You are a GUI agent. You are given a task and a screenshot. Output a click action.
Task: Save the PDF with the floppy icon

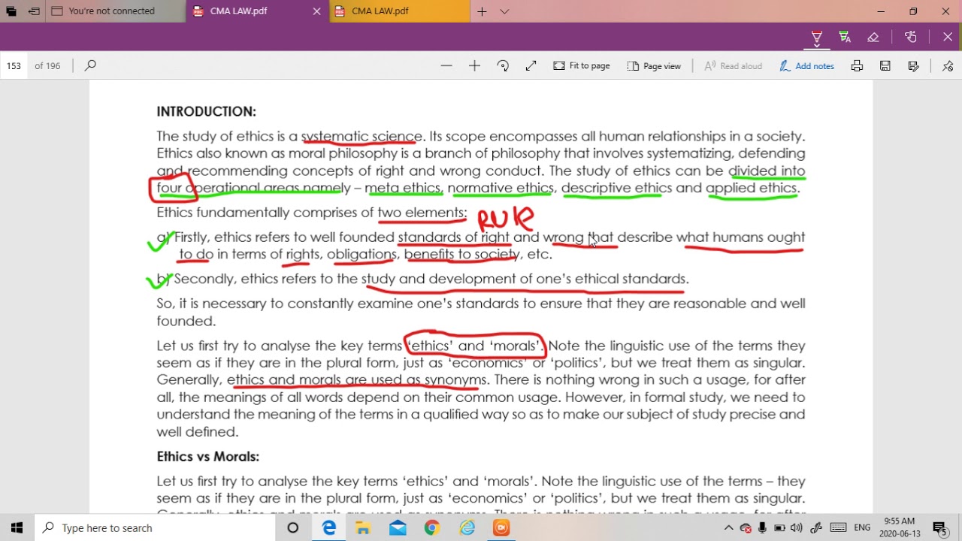click(885, 65)
